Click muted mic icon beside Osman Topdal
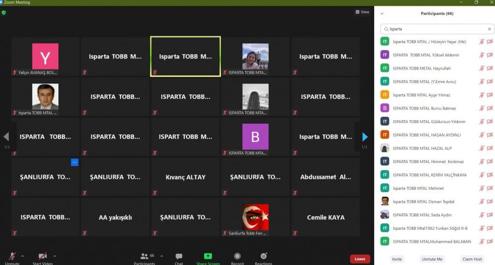This screenshot has width=495, height=265. coord(482,202)
